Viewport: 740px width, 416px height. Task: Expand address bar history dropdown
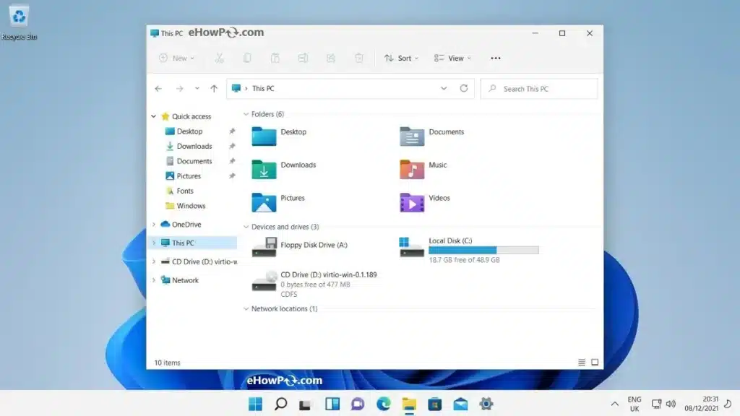(444, 88)
